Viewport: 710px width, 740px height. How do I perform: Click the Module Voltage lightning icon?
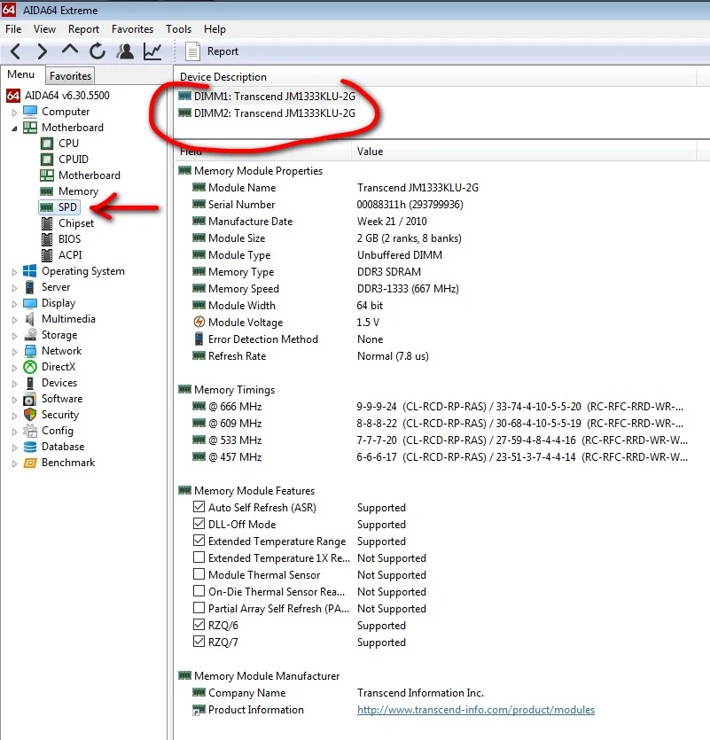[x=199, y=323]
